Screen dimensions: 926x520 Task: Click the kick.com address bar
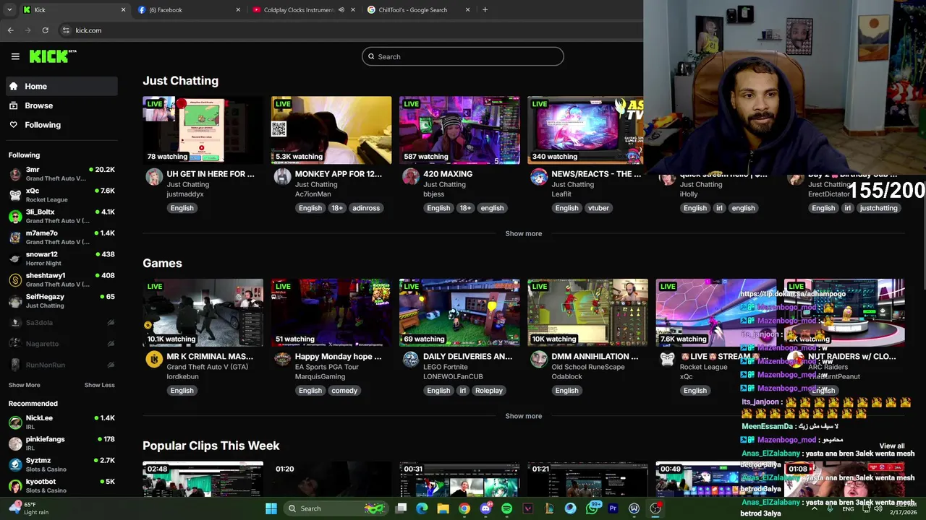pyautogui.click(x=347, y=30)
